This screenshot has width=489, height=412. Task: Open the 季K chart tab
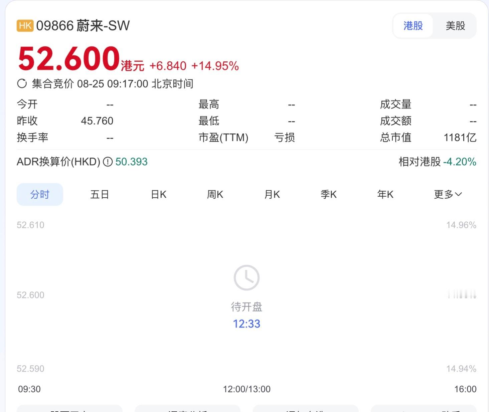[x=329, y=194]
